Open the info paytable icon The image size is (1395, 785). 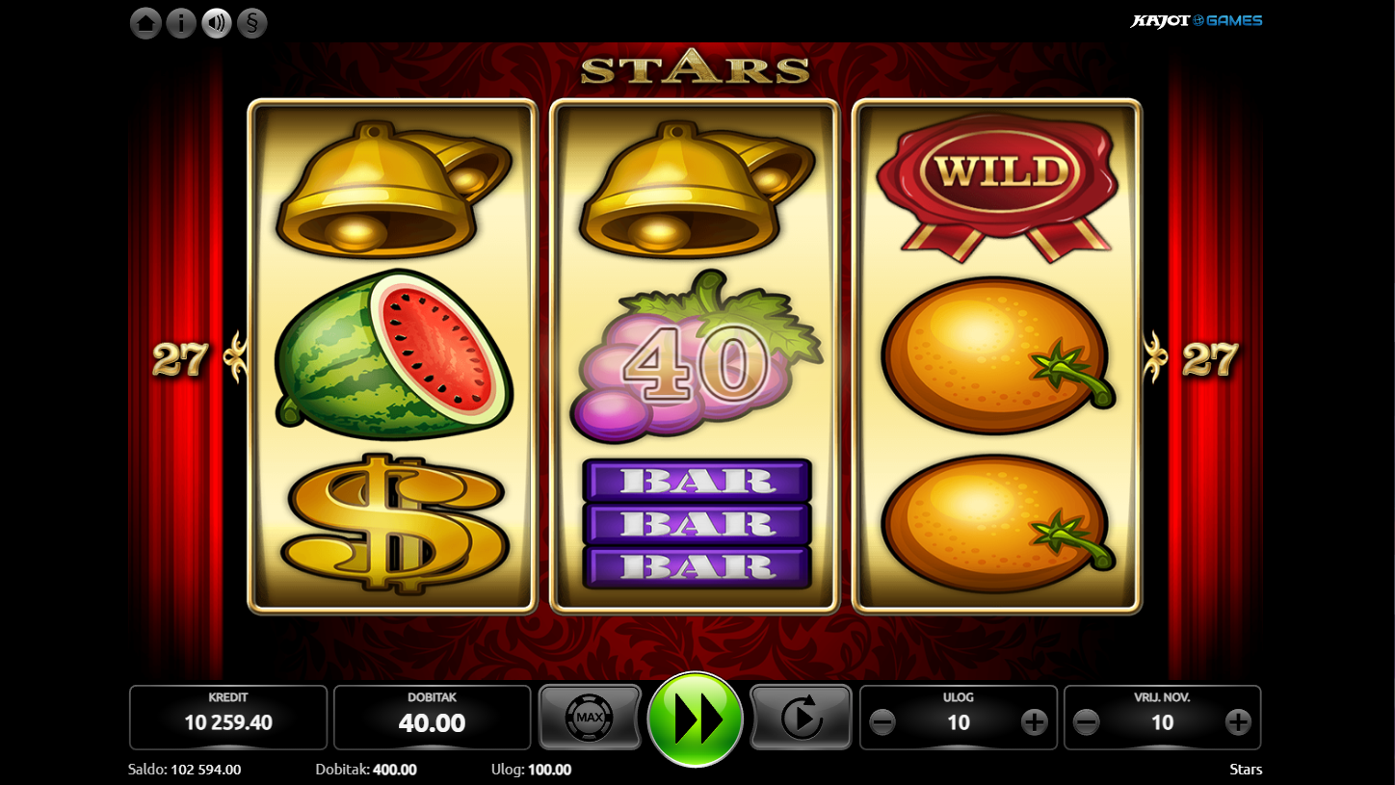181,23
